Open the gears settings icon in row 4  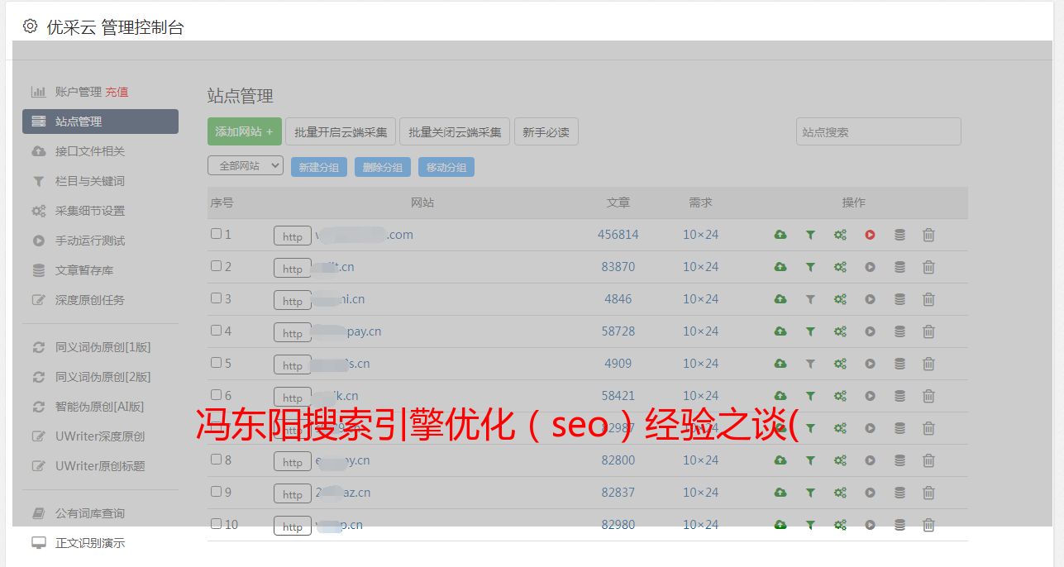(840, 331)
